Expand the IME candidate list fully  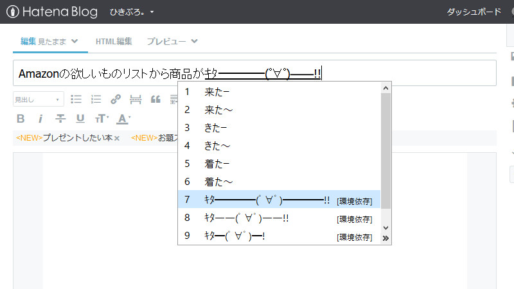(x=385, y=238)
